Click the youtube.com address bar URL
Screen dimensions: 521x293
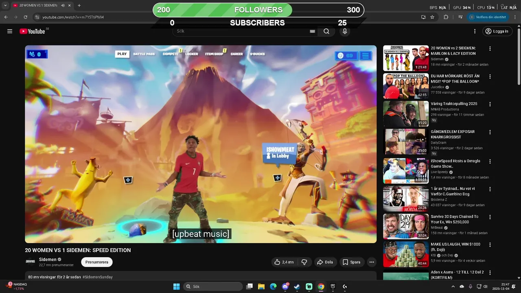73,17
